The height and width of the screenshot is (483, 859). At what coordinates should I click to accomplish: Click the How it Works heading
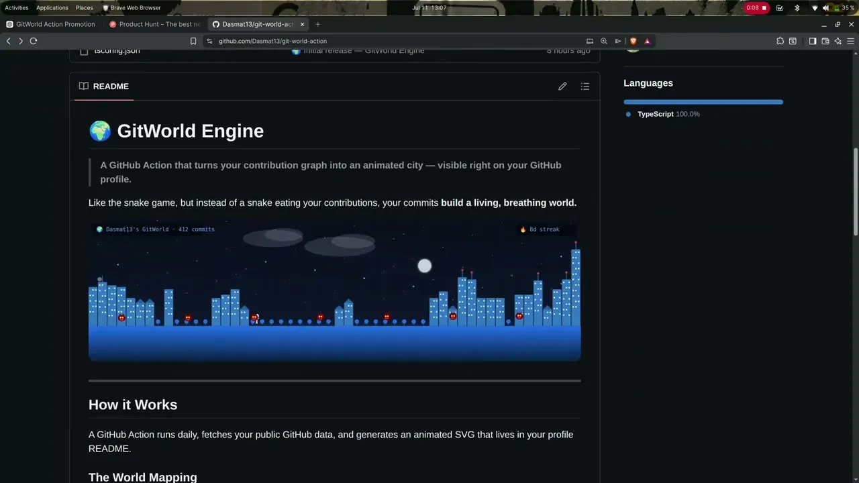point(133,405)
